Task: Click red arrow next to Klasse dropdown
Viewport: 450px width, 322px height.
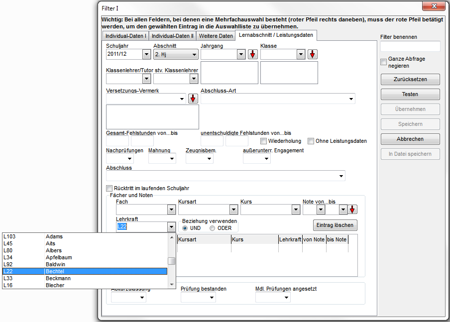Action: click(x=312, y=54)
